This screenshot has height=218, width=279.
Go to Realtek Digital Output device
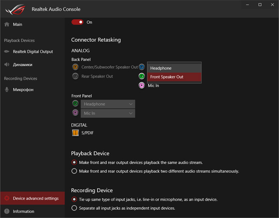tap(33, 51)
